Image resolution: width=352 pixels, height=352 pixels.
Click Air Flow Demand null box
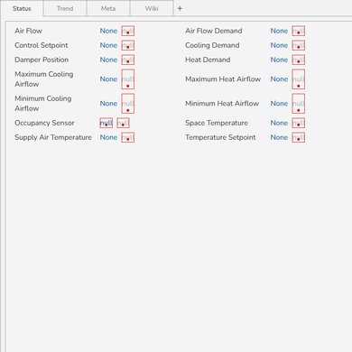pos(299,31)
